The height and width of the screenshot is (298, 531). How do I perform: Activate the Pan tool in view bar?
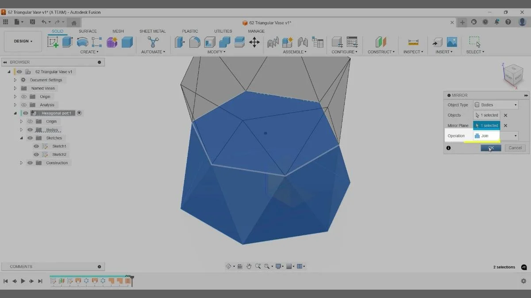(250, 266)
